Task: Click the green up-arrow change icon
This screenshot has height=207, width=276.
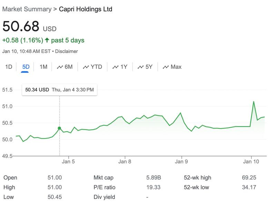Action: point(47,40)
